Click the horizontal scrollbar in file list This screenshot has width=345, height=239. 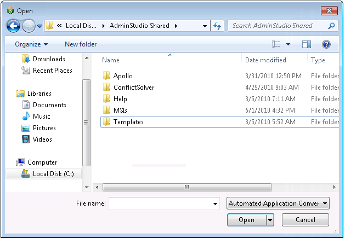tap(186, 187)
